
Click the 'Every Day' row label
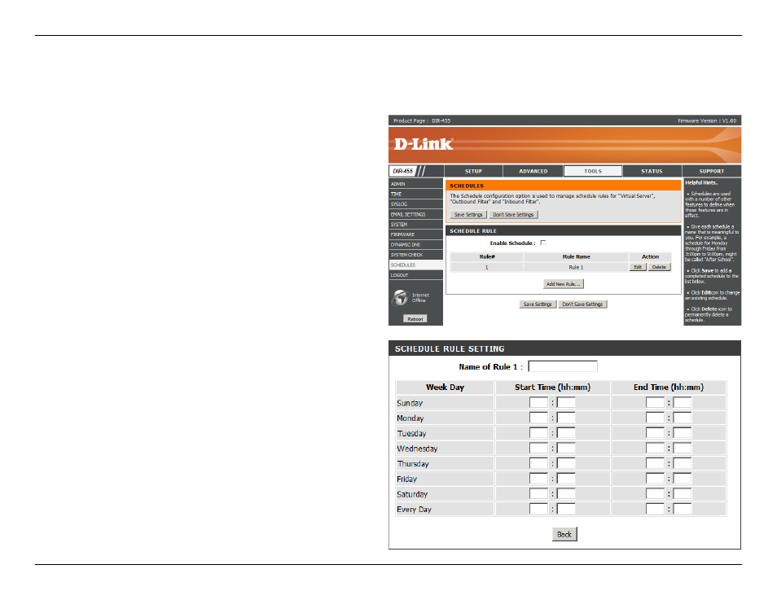(x=415, y=510)
